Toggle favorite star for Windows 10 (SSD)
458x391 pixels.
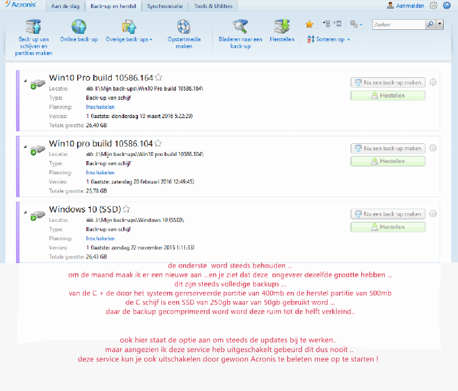click(127, 209)
